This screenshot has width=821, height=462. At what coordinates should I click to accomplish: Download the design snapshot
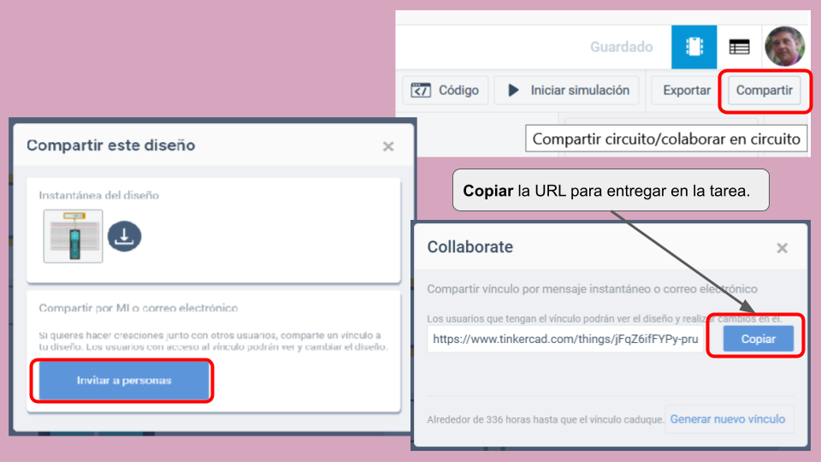coord(125,237)
